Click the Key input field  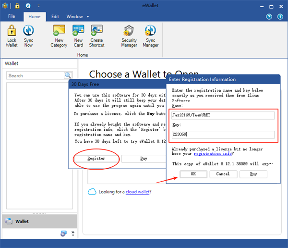point(223,135)
